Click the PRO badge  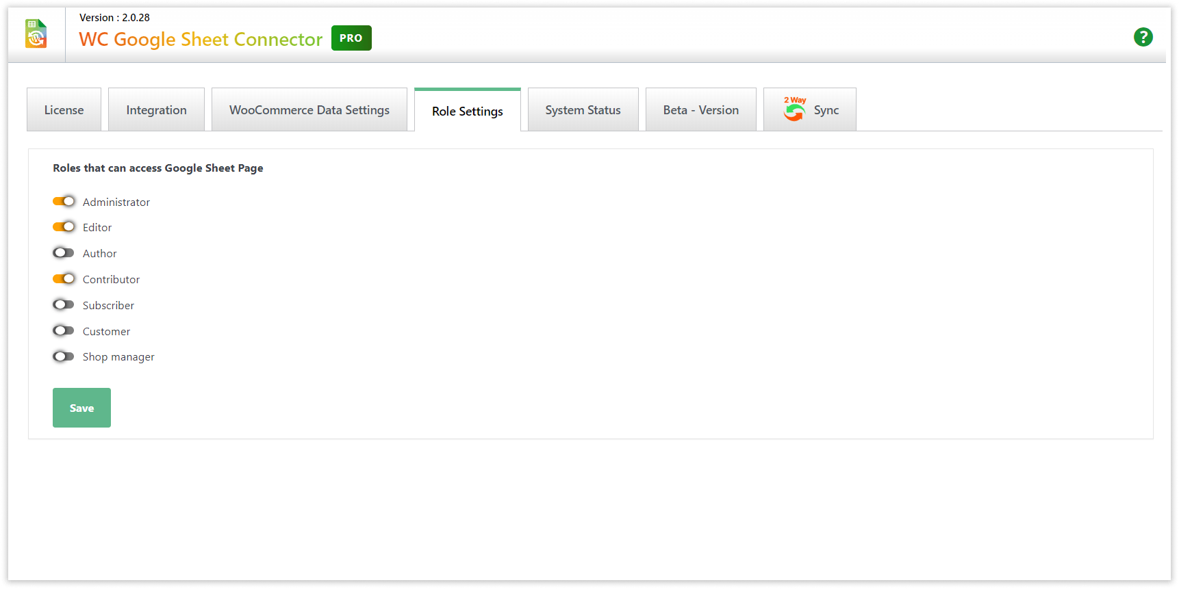click(351, 38)
